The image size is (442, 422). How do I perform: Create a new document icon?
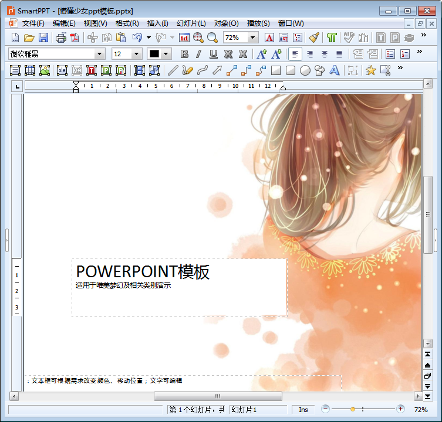coord(15,38)
